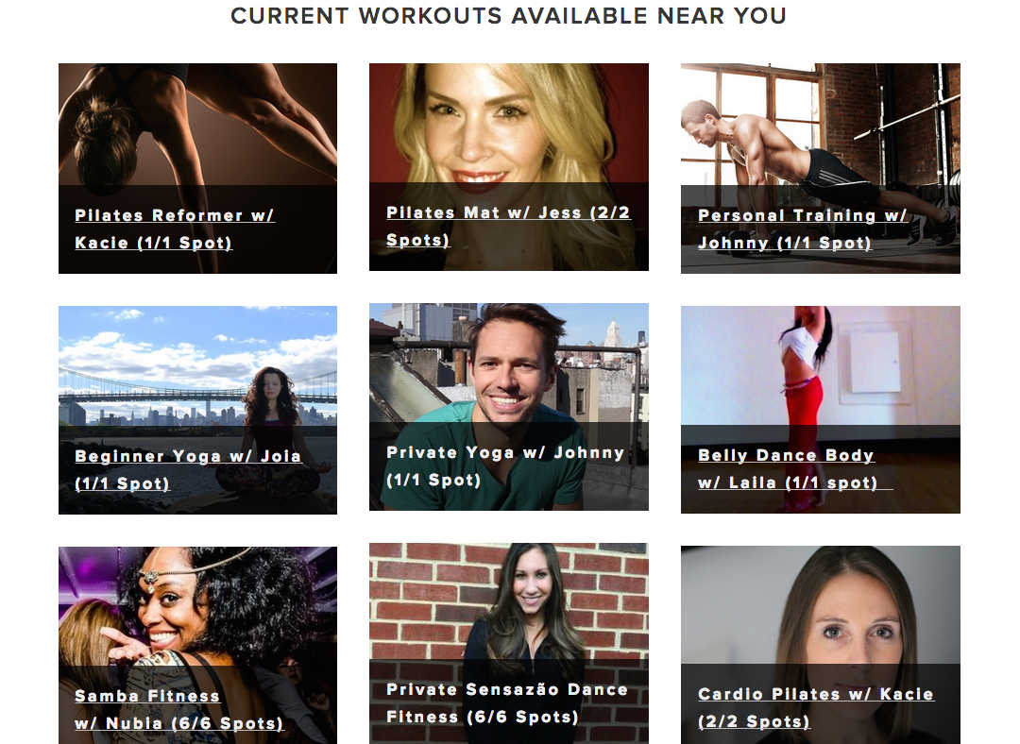Click the bridge skyline yoga photo

(197, 365)
